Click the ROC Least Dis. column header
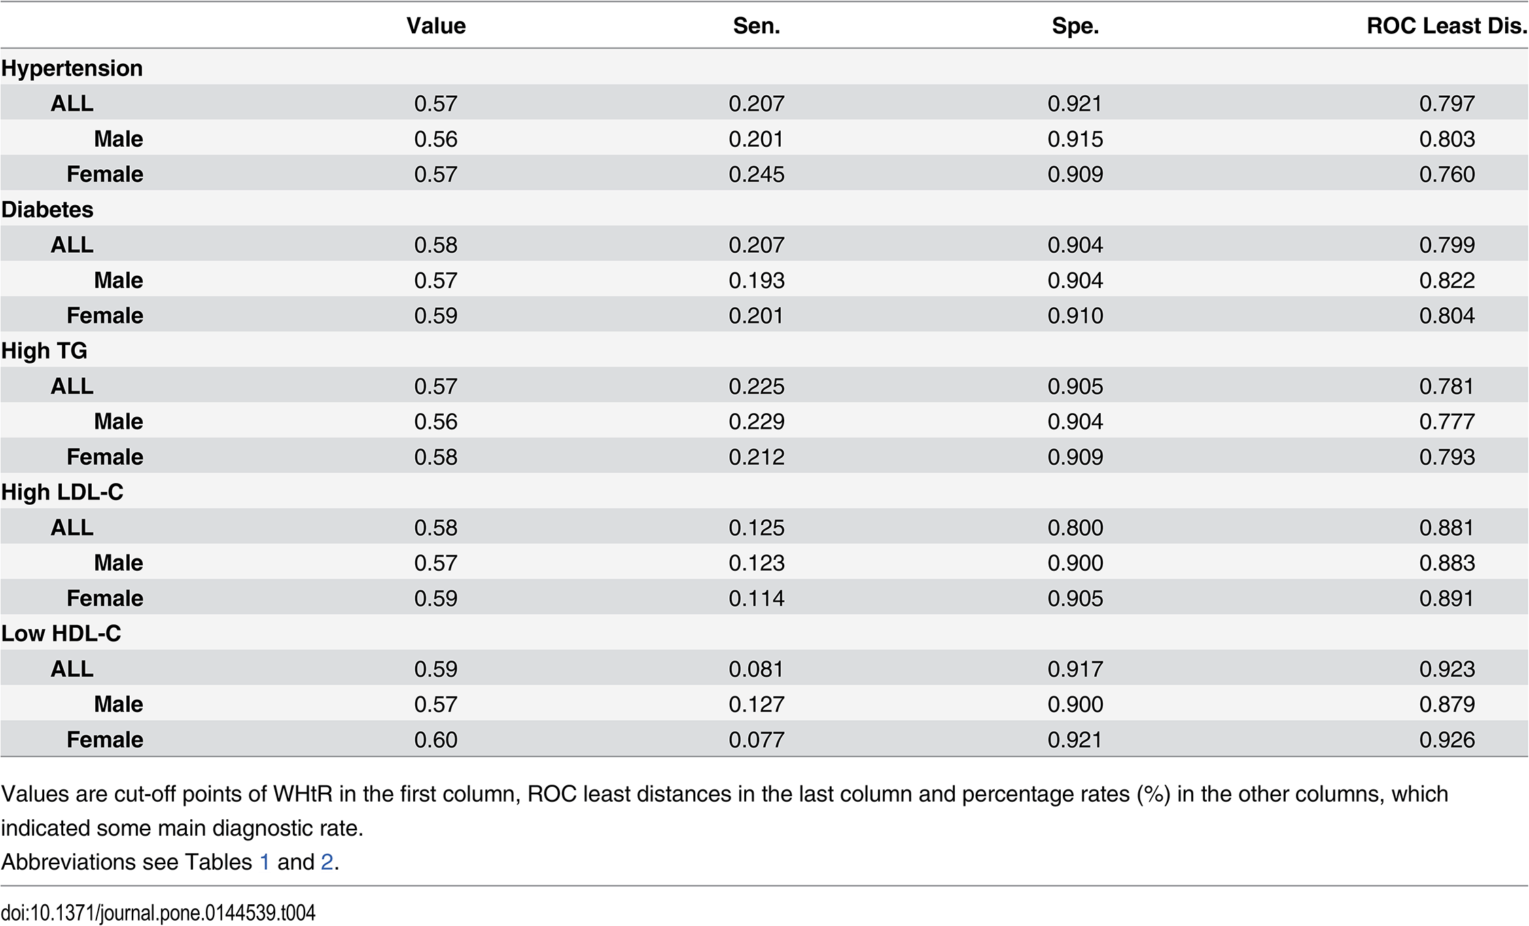 (1446, 26)
